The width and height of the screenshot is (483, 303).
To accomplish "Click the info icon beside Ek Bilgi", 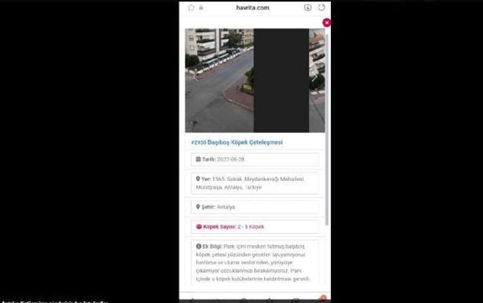I will coord(198,246).
